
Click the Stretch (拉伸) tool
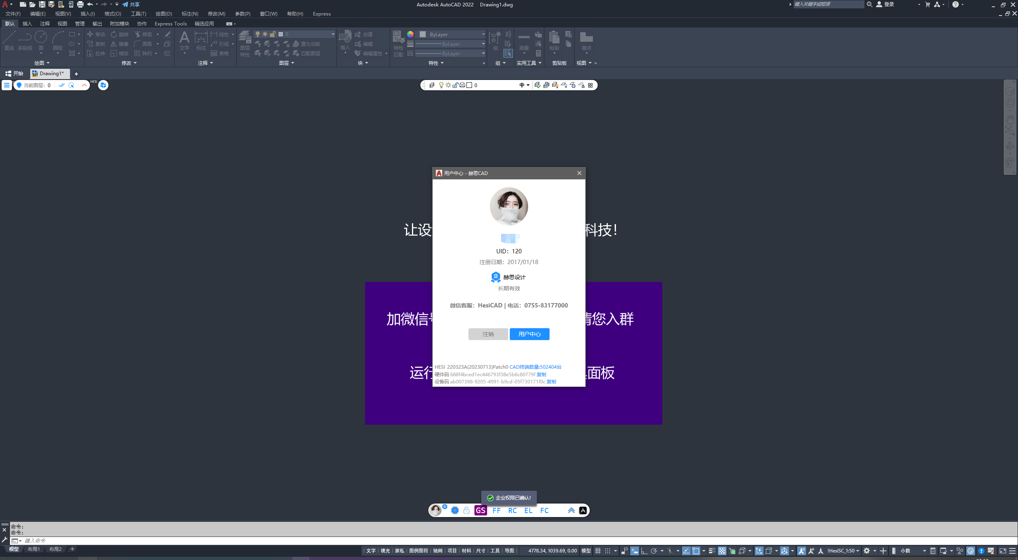tap(96, 54)
